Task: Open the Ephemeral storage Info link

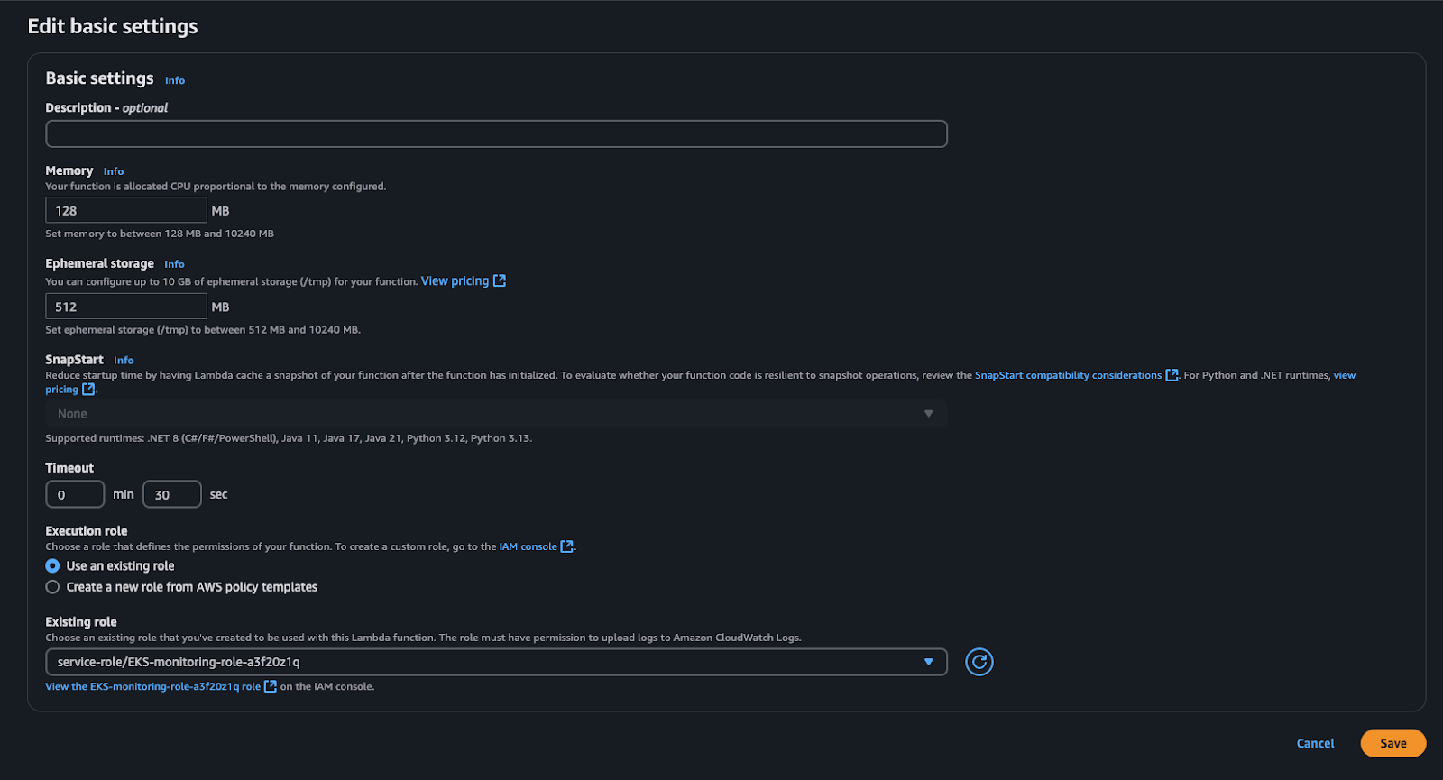Action: coord(174,264)
